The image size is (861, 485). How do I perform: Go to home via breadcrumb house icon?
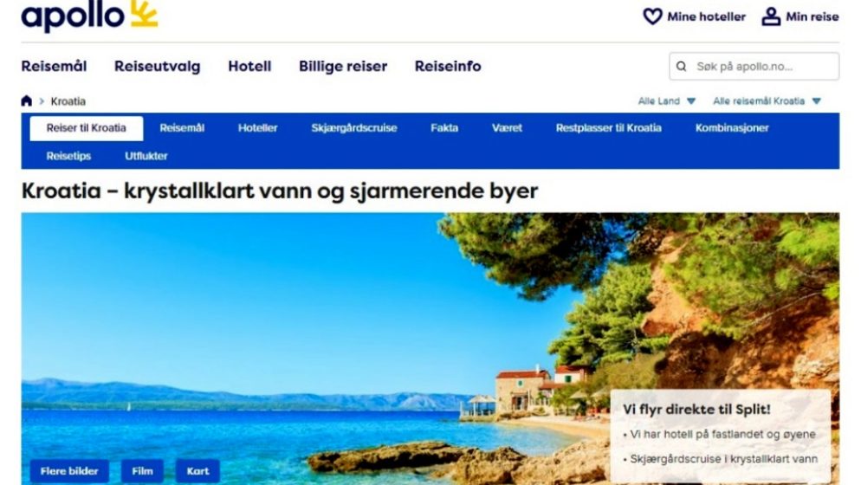26,101
